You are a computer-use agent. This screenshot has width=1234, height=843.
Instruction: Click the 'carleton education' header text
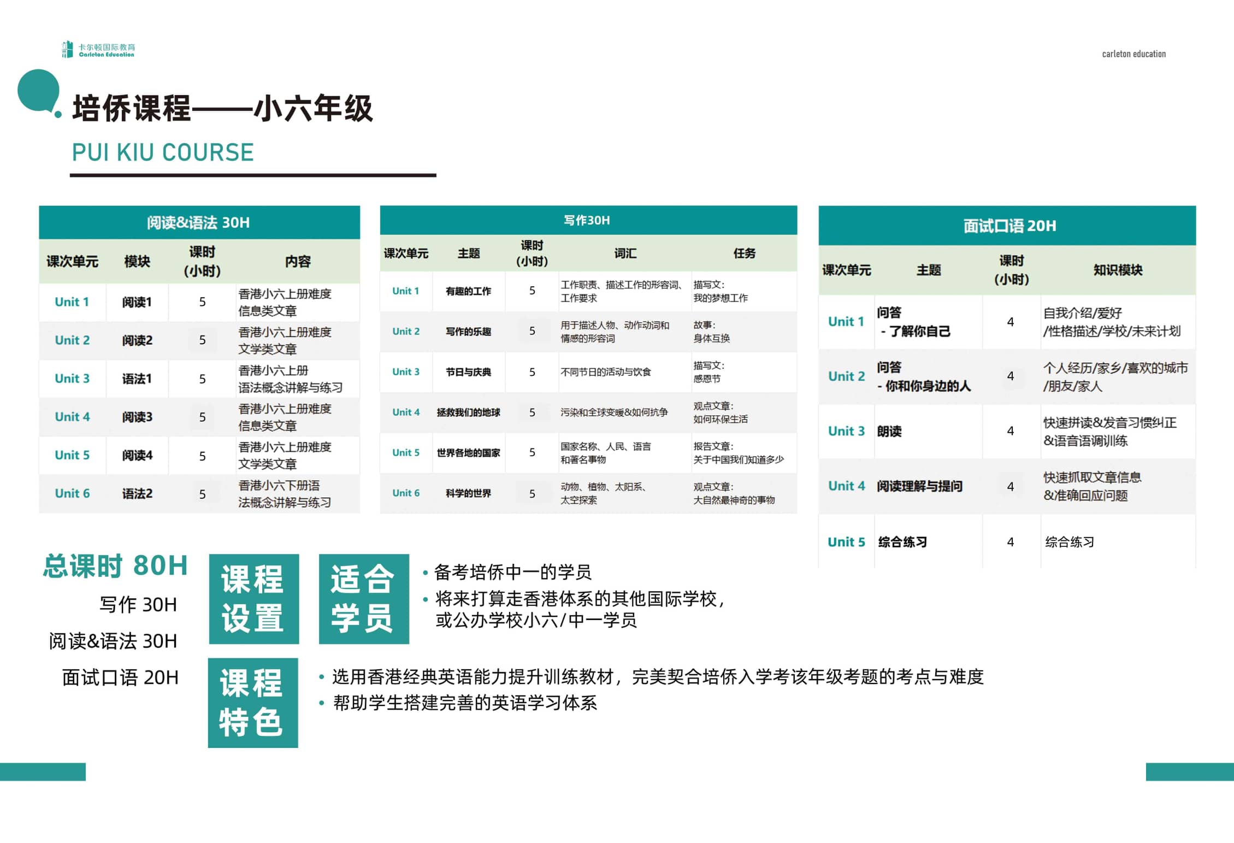pos(1133,54)
